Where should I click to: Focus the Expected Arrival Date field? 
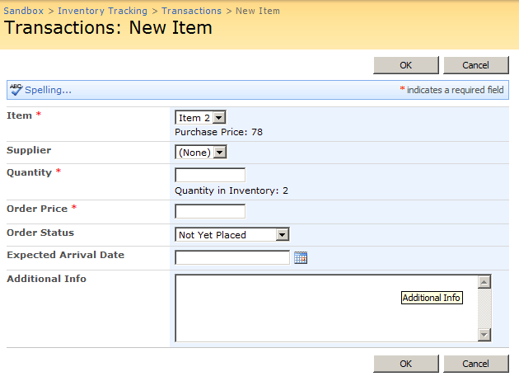(x=232, y=258)
